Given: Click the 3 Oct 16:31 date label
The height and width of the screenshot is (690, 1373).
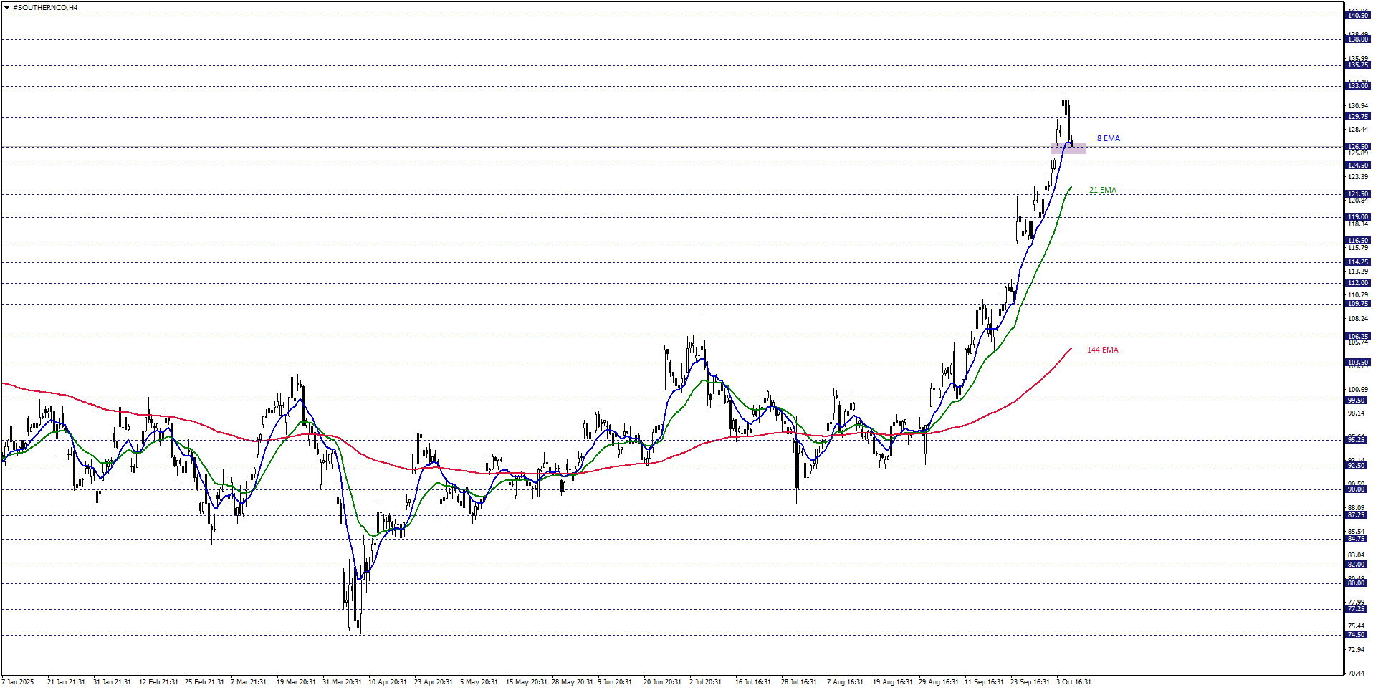Looking at the screenshot, I should tap(1073, 682).
